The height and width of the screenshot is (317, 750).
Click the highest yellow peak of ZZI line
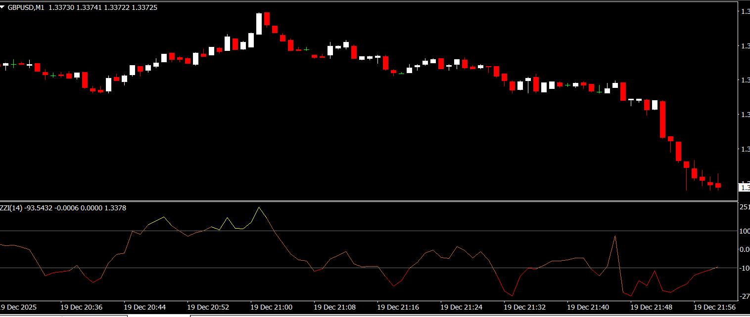[259, 207]
